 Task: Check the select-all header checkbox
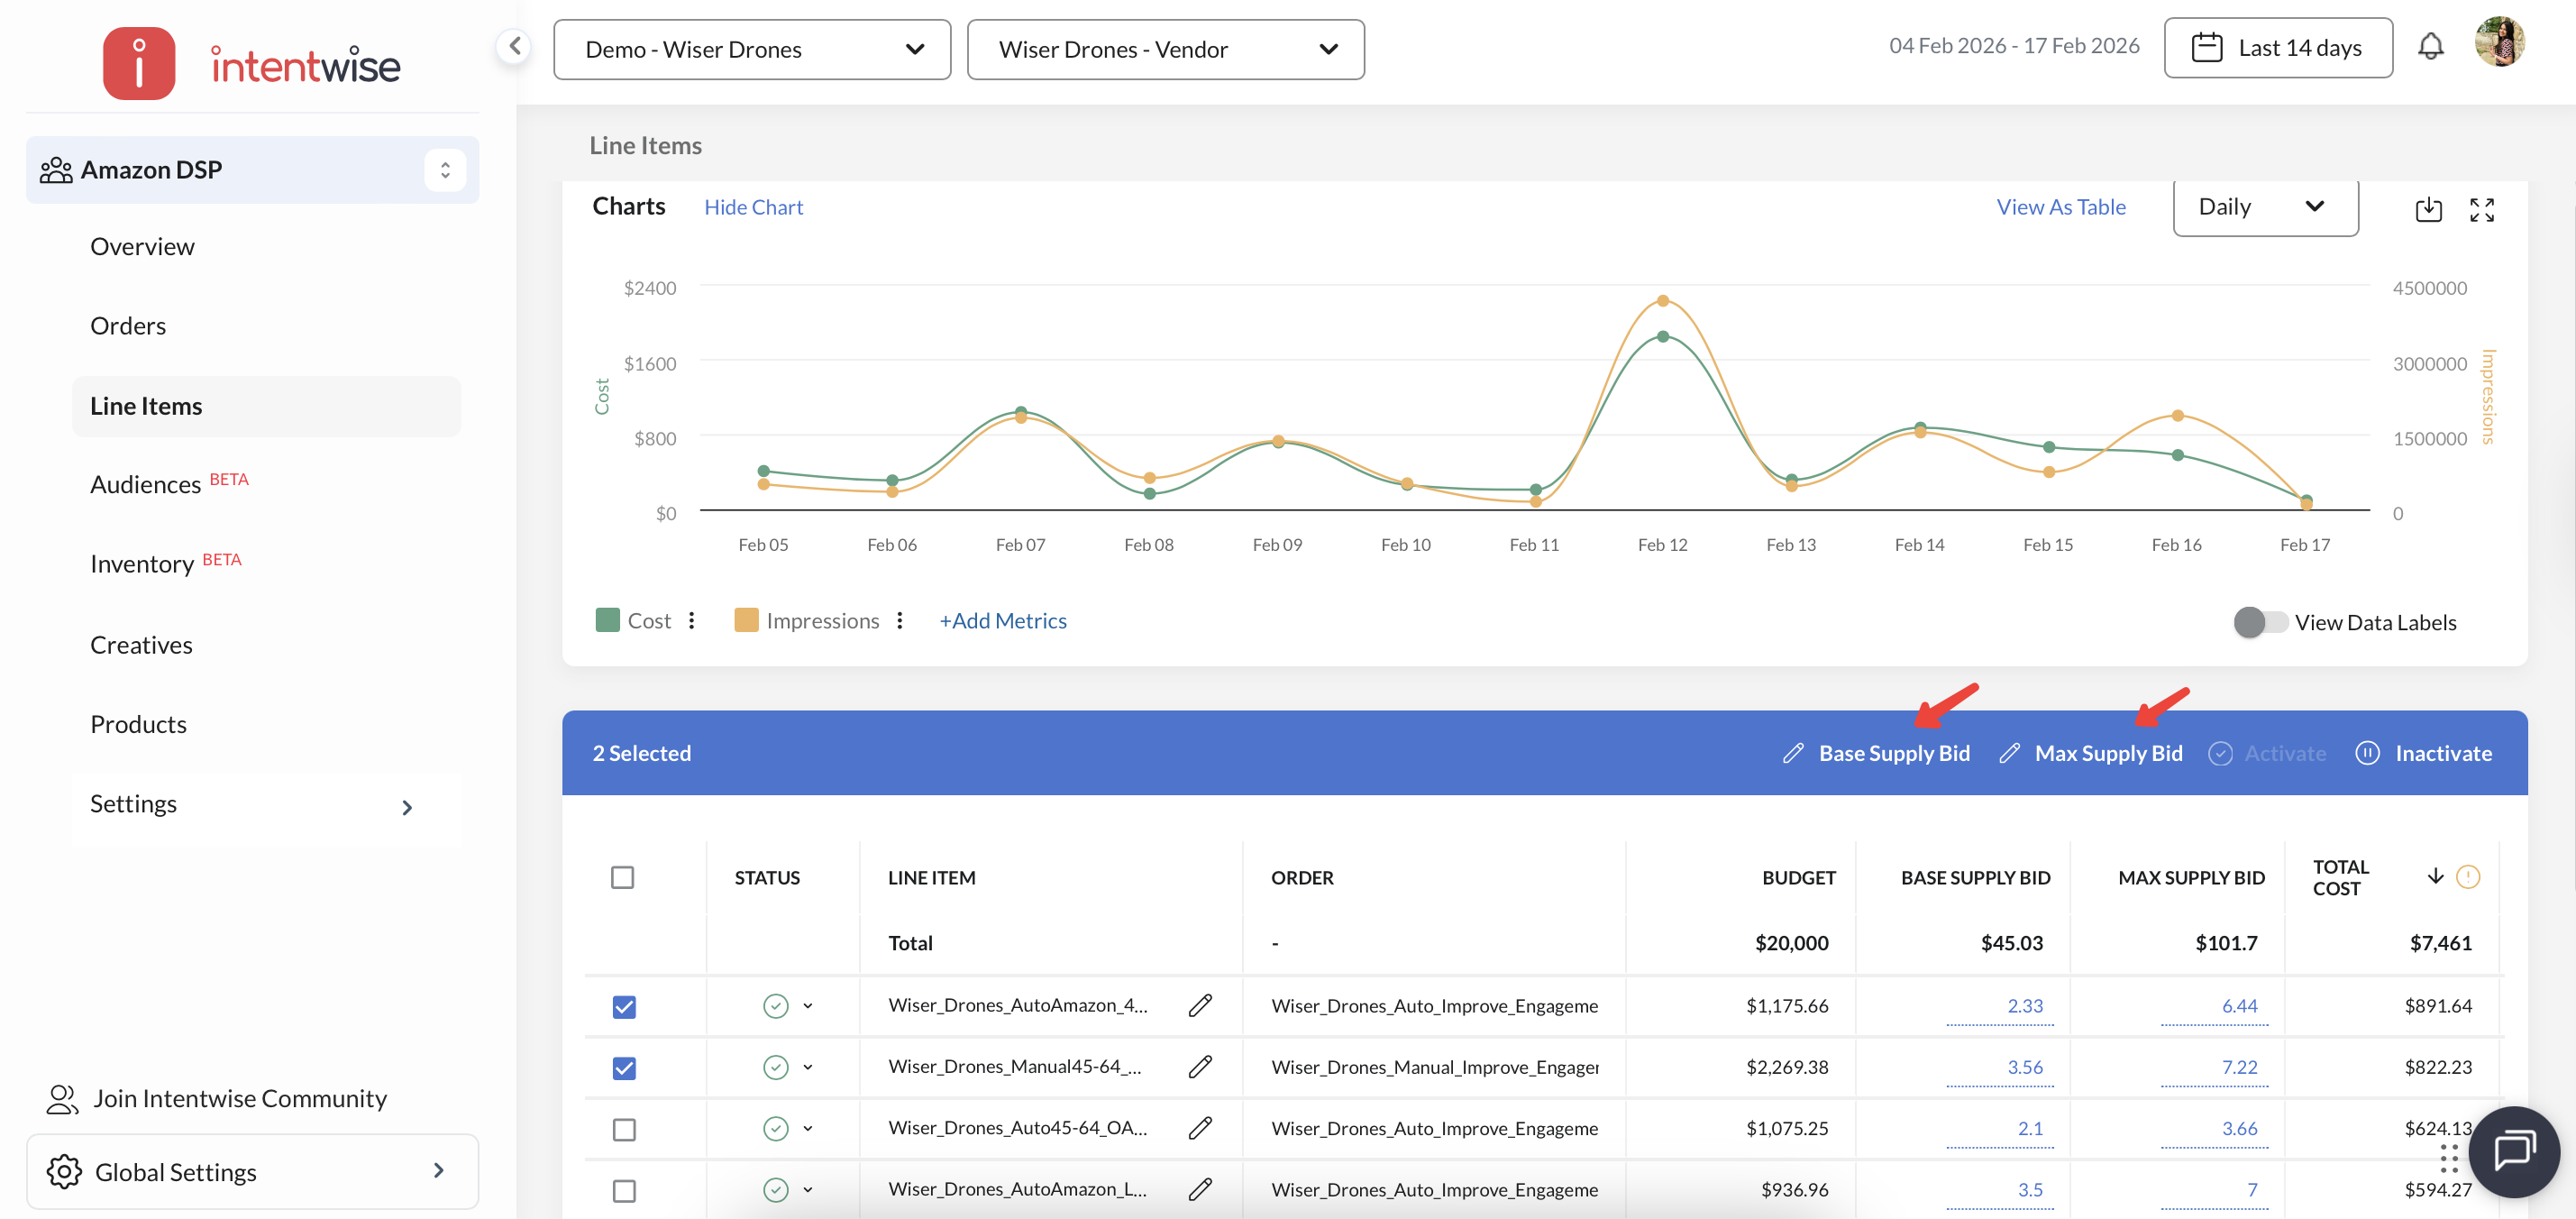(x=622, y=877)
